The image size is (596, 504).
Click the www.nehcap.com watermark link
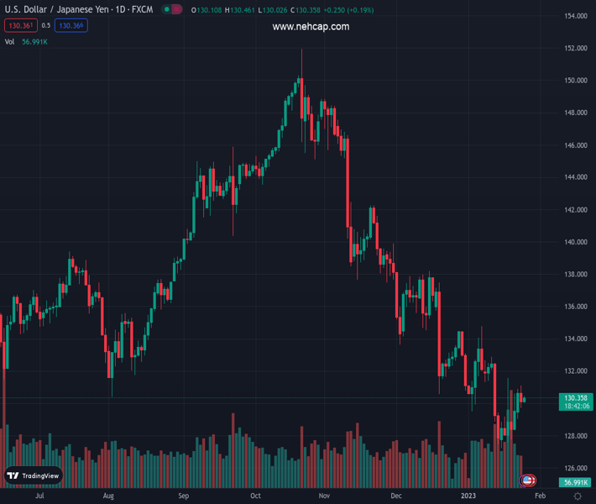pyautogui.click(x=311, y=27)
